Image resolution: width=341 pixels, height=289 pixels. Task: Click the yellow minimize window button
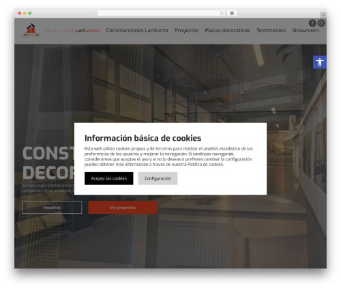pyautogui.click(x=25, y=13)
